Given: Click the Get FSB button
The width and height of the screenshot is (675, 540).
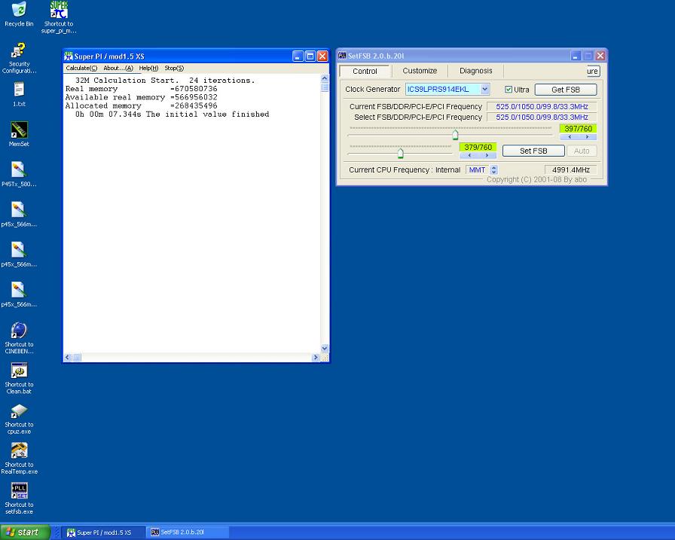Looking at the screenshot, I should (x=566, y=90).
